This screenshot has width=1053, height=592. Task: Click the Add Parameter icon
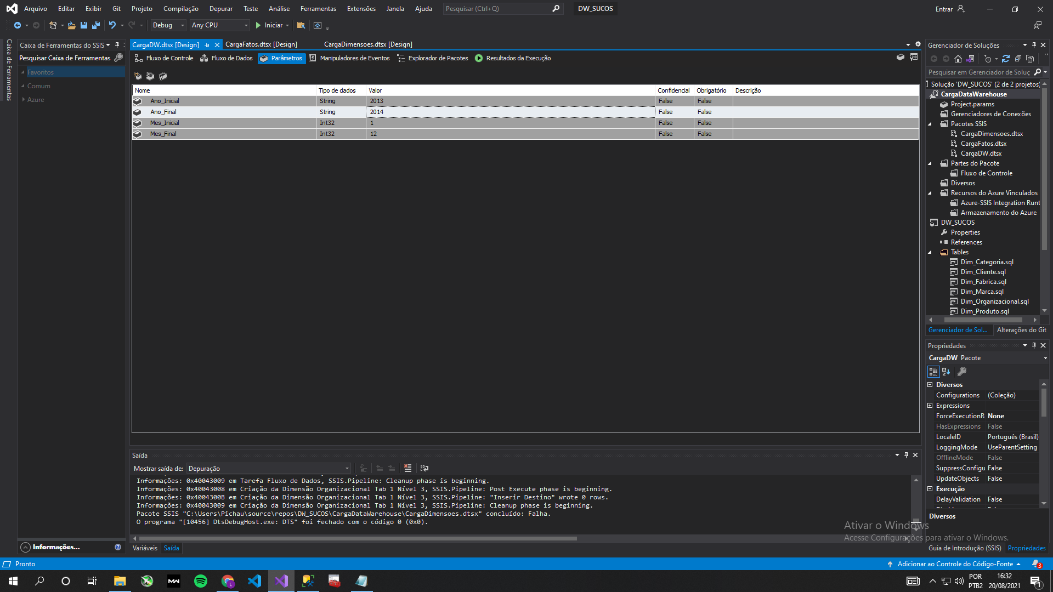(x=138, y=76)
